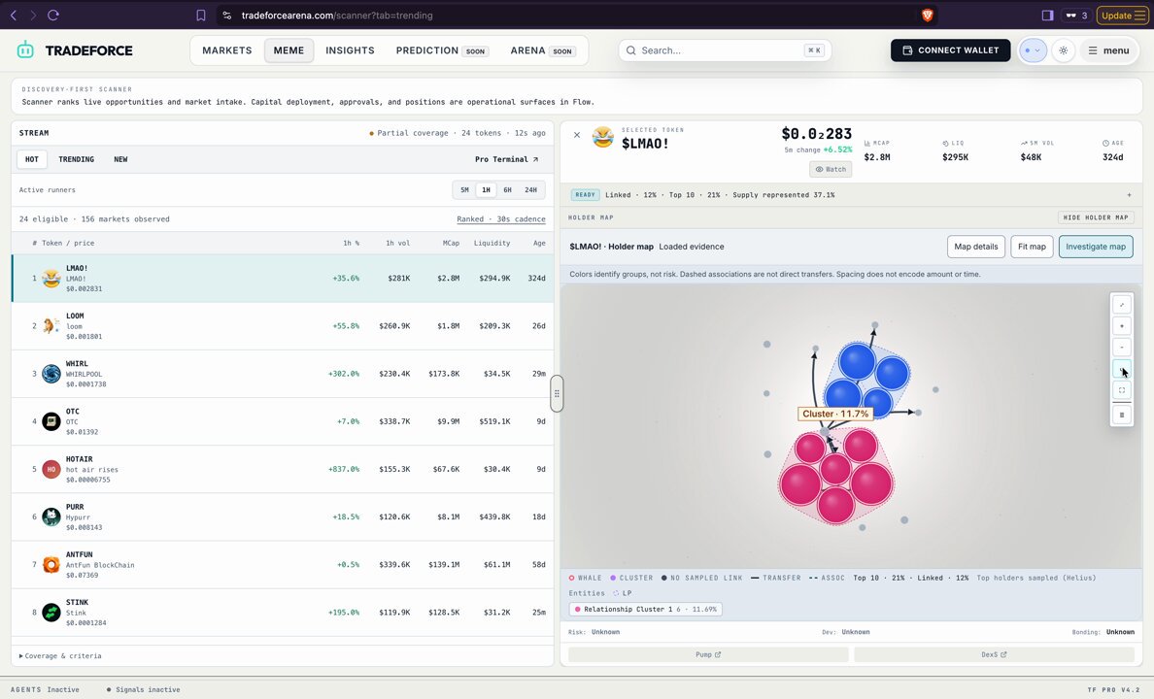The image size is (1154, 699).
Task: Open the MARKETS nav tab
Action: pyautogui.click(x=226, y=50)
